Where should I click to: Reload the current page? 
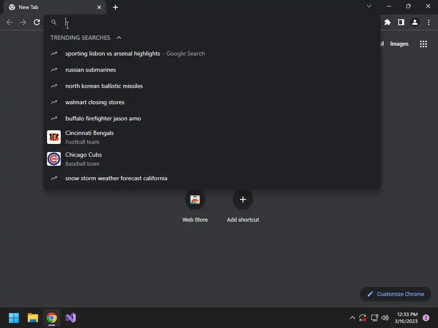coord(37,22)
